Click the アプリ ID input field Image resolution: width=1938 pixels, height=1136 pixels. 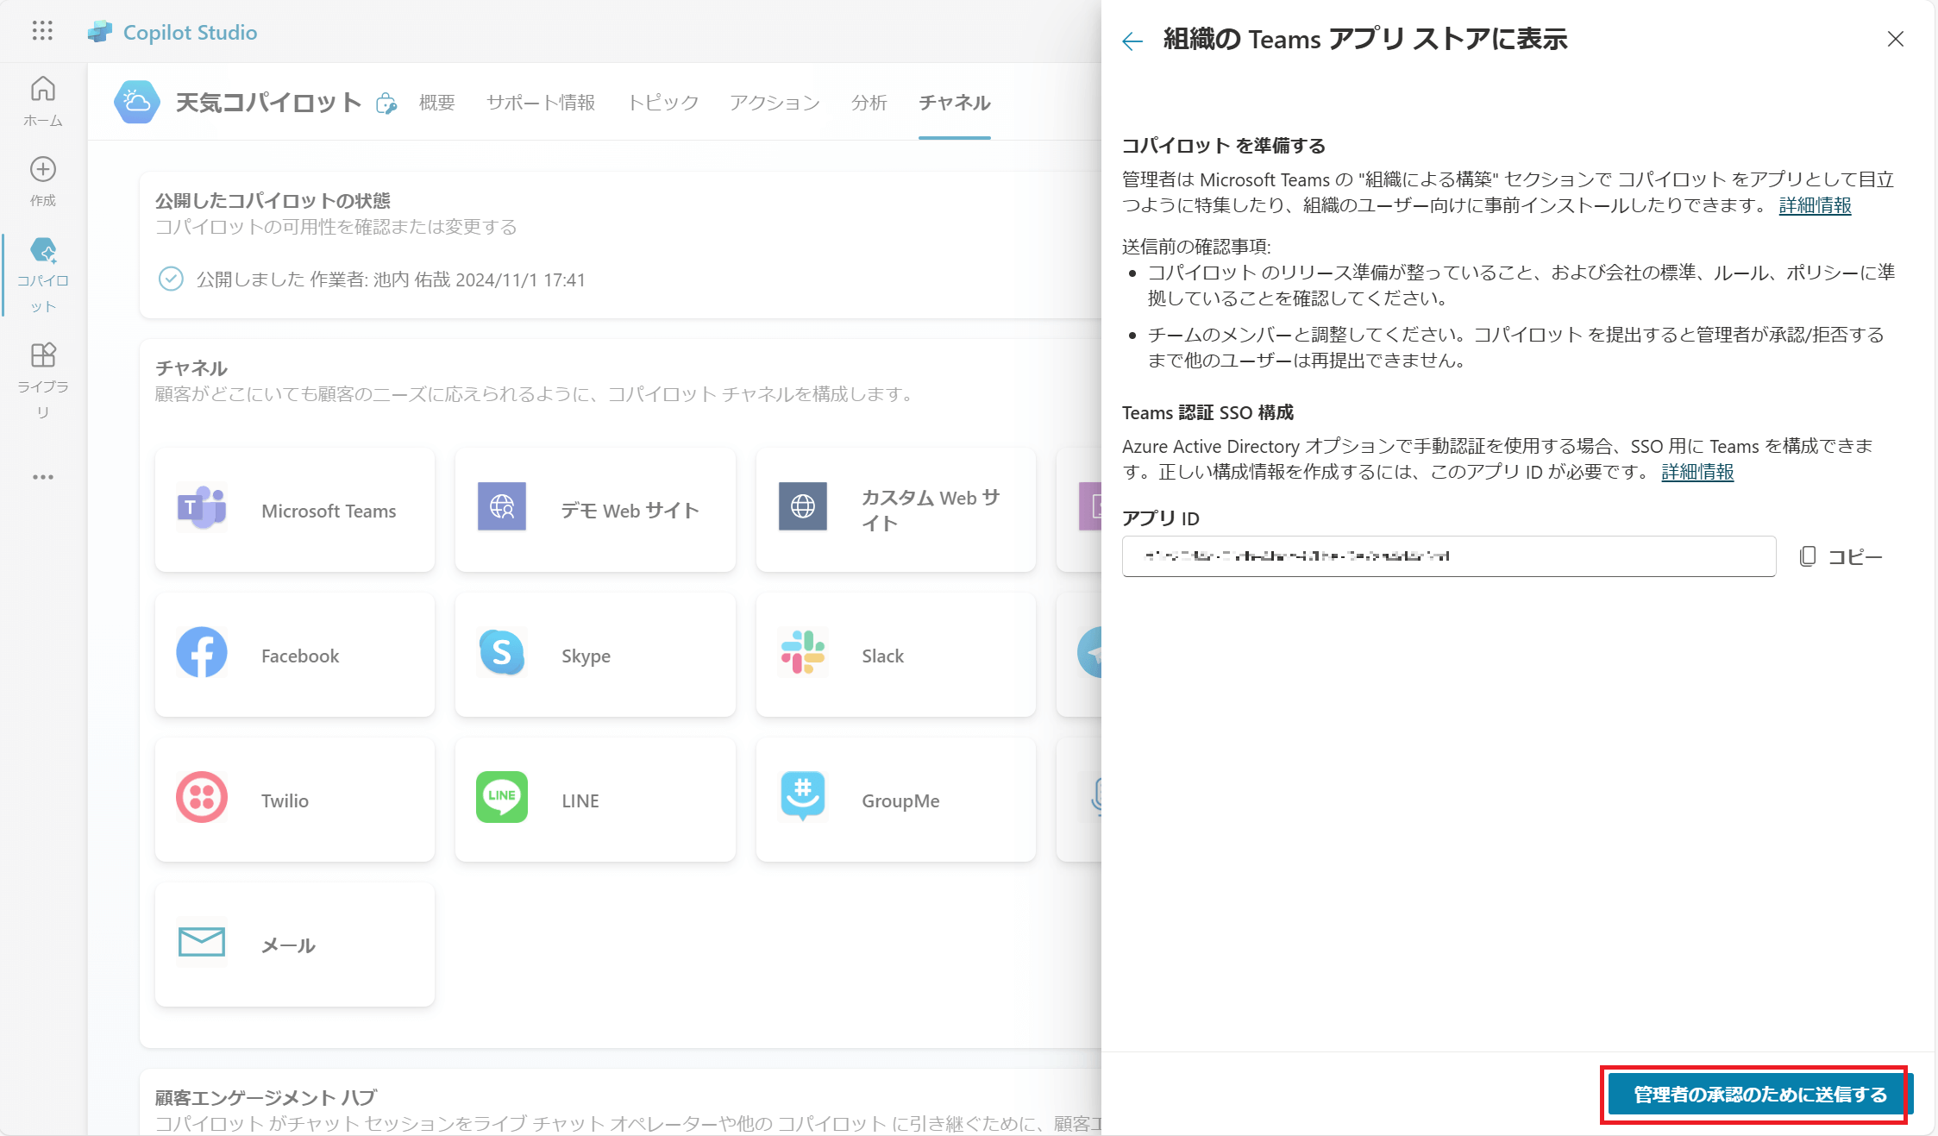1449,556
